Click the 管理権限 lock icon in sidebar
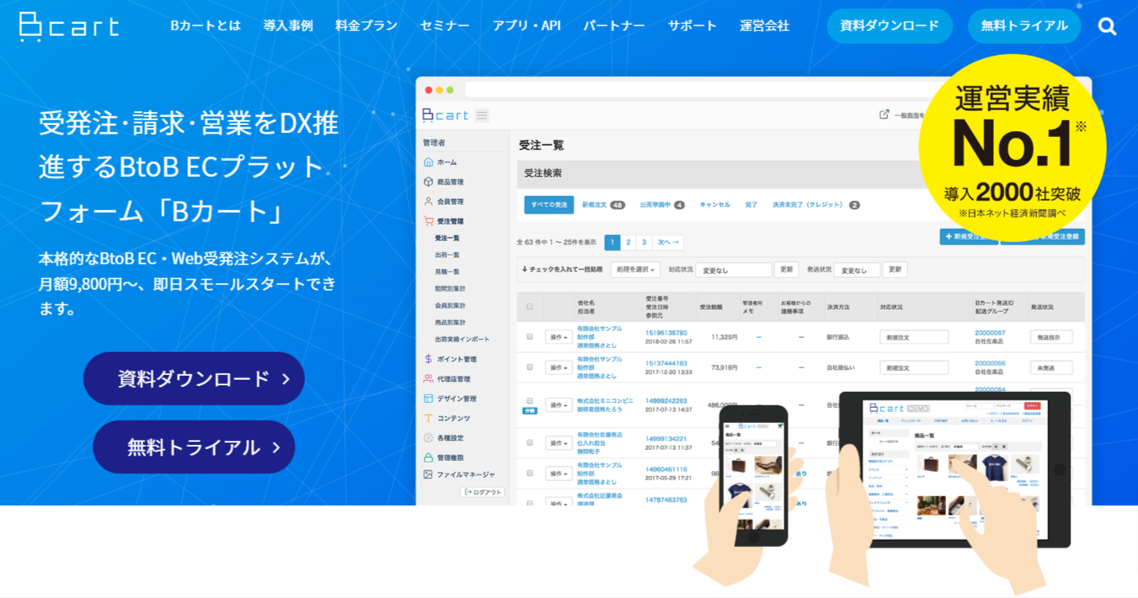The width and height of the screenshot is (1138, 598). click(428, 458)
